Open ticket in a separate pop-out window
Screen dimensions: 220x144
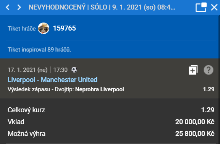[x=201, y=7]
